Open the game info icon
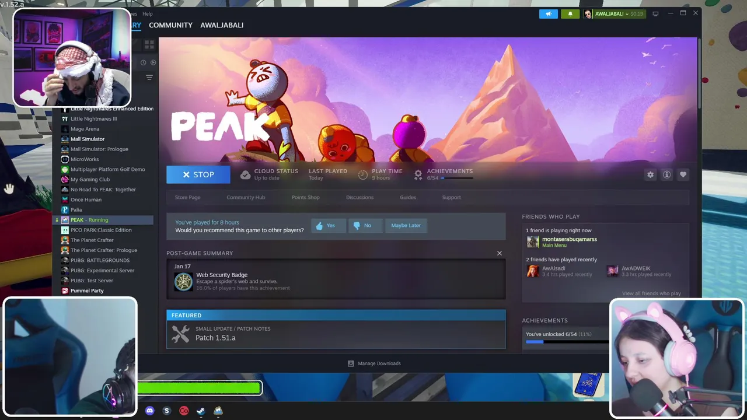 [x=666, y=174]
